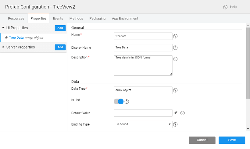The height and width of the screenshot is (149, 250).
Task: Click the help icon next to Name field
Action: click(x=175, y=36)
